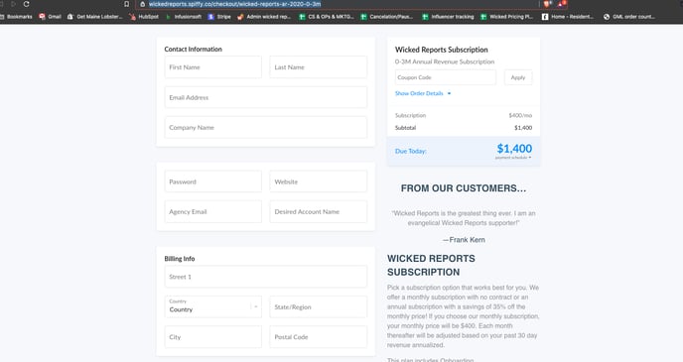Click the FROM OUR CUSTOMERS heading
Image resolution: width=683 pixels, height=362 pixels.
coord(464,188)
